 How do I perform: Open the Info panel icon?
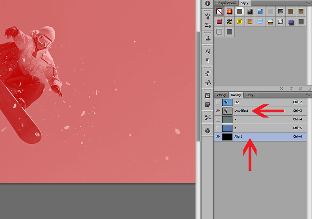(208, 3)
